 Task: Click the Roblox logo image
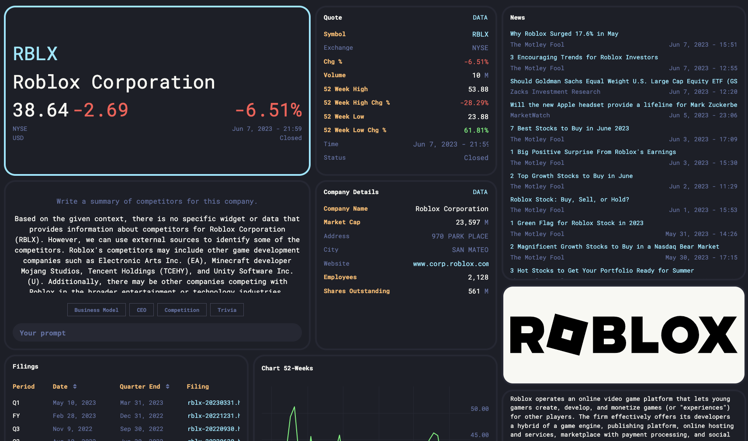click(x=623, y=335)
